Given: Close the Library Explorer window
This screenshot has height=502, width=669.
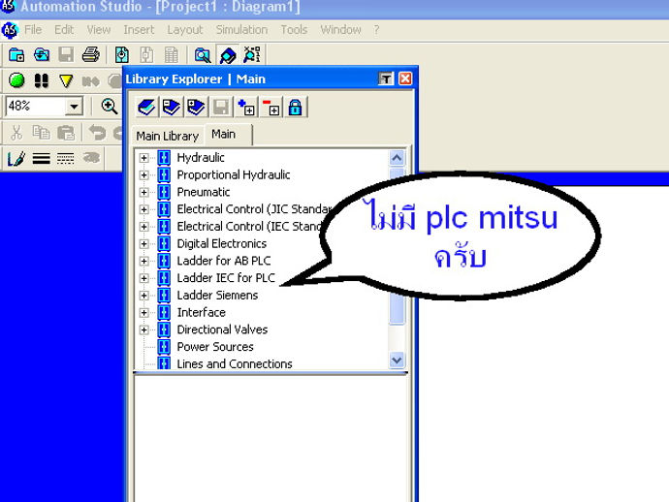Looking at the screenshot, I should tap(405, 78).
